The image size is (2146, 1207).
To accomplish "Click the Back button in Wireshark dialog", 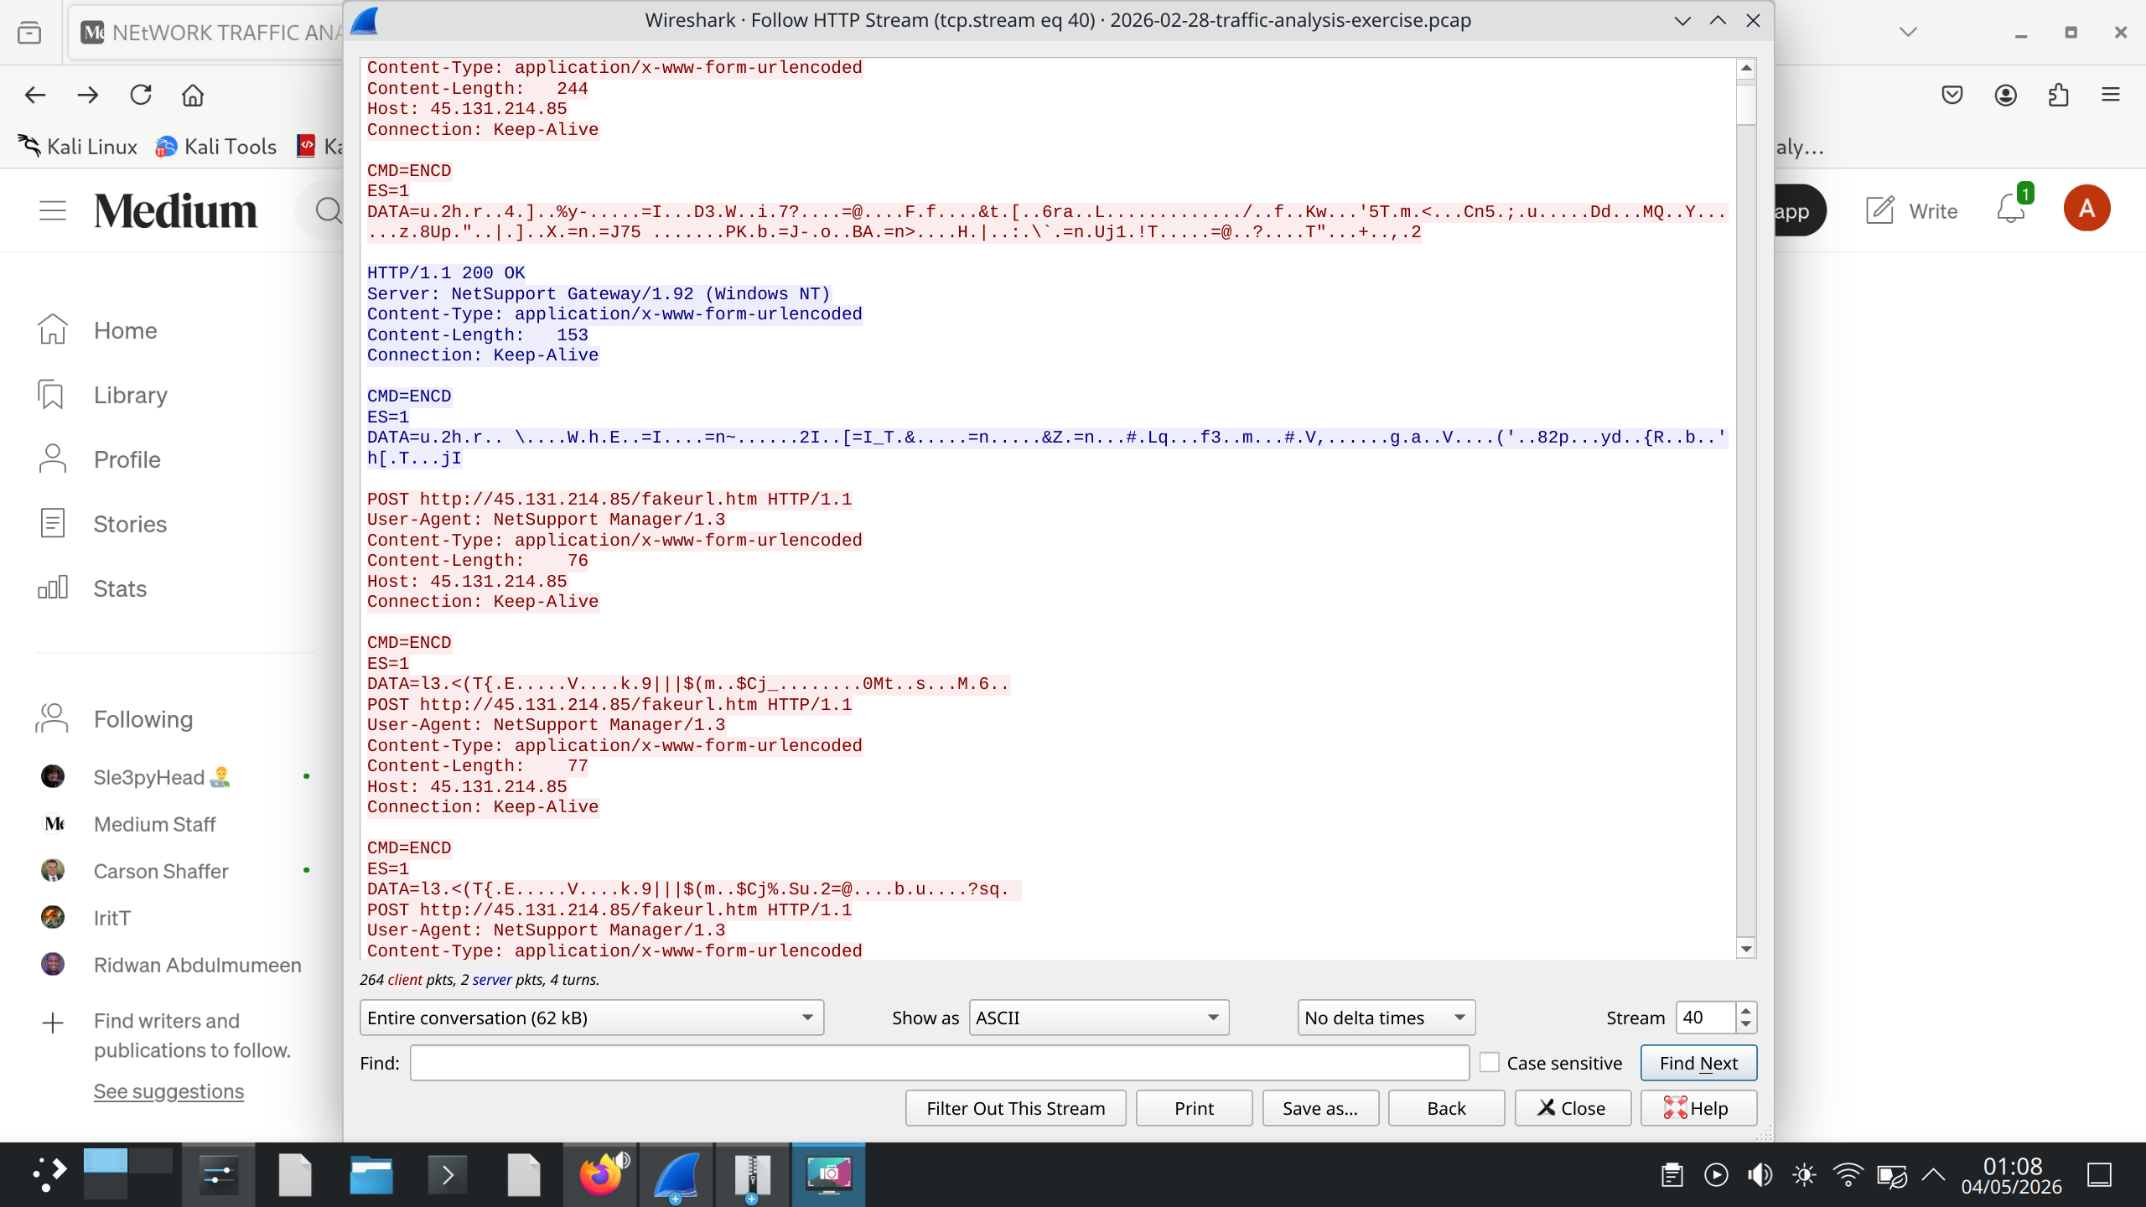I will (x=1447, y=1108).
